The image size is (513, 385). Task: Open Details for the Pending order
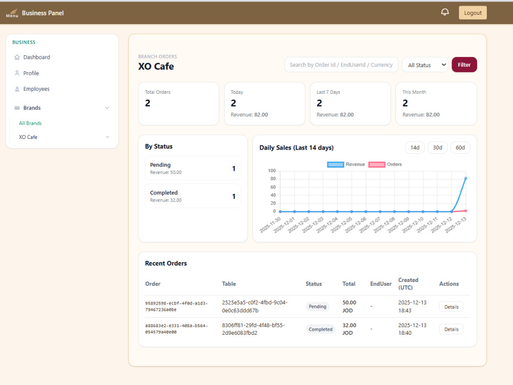pyautogui.click(x=451, y=307)
